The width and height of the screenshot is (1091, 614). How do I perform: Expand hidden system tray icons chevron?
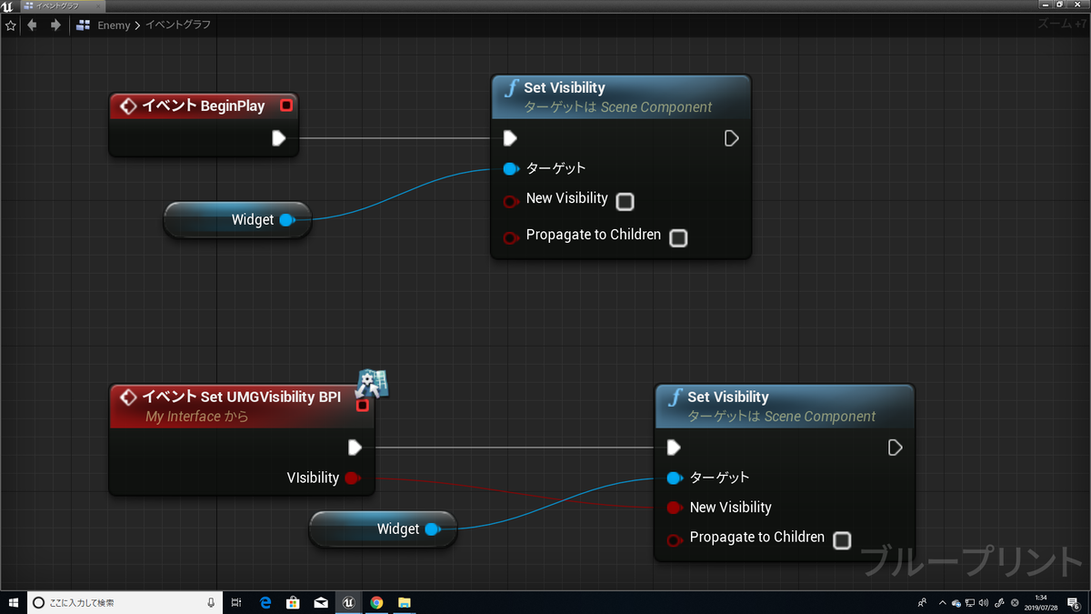[x=943, y=602]
